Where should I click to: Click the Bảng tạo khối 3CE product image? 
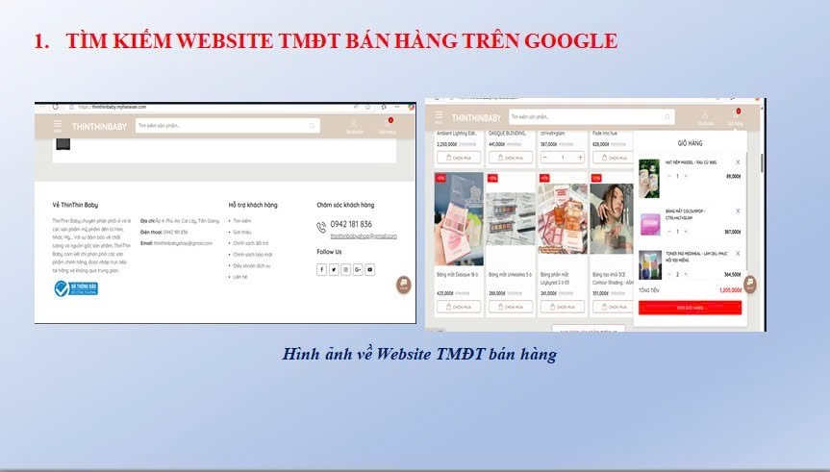(x=612, y=219)
